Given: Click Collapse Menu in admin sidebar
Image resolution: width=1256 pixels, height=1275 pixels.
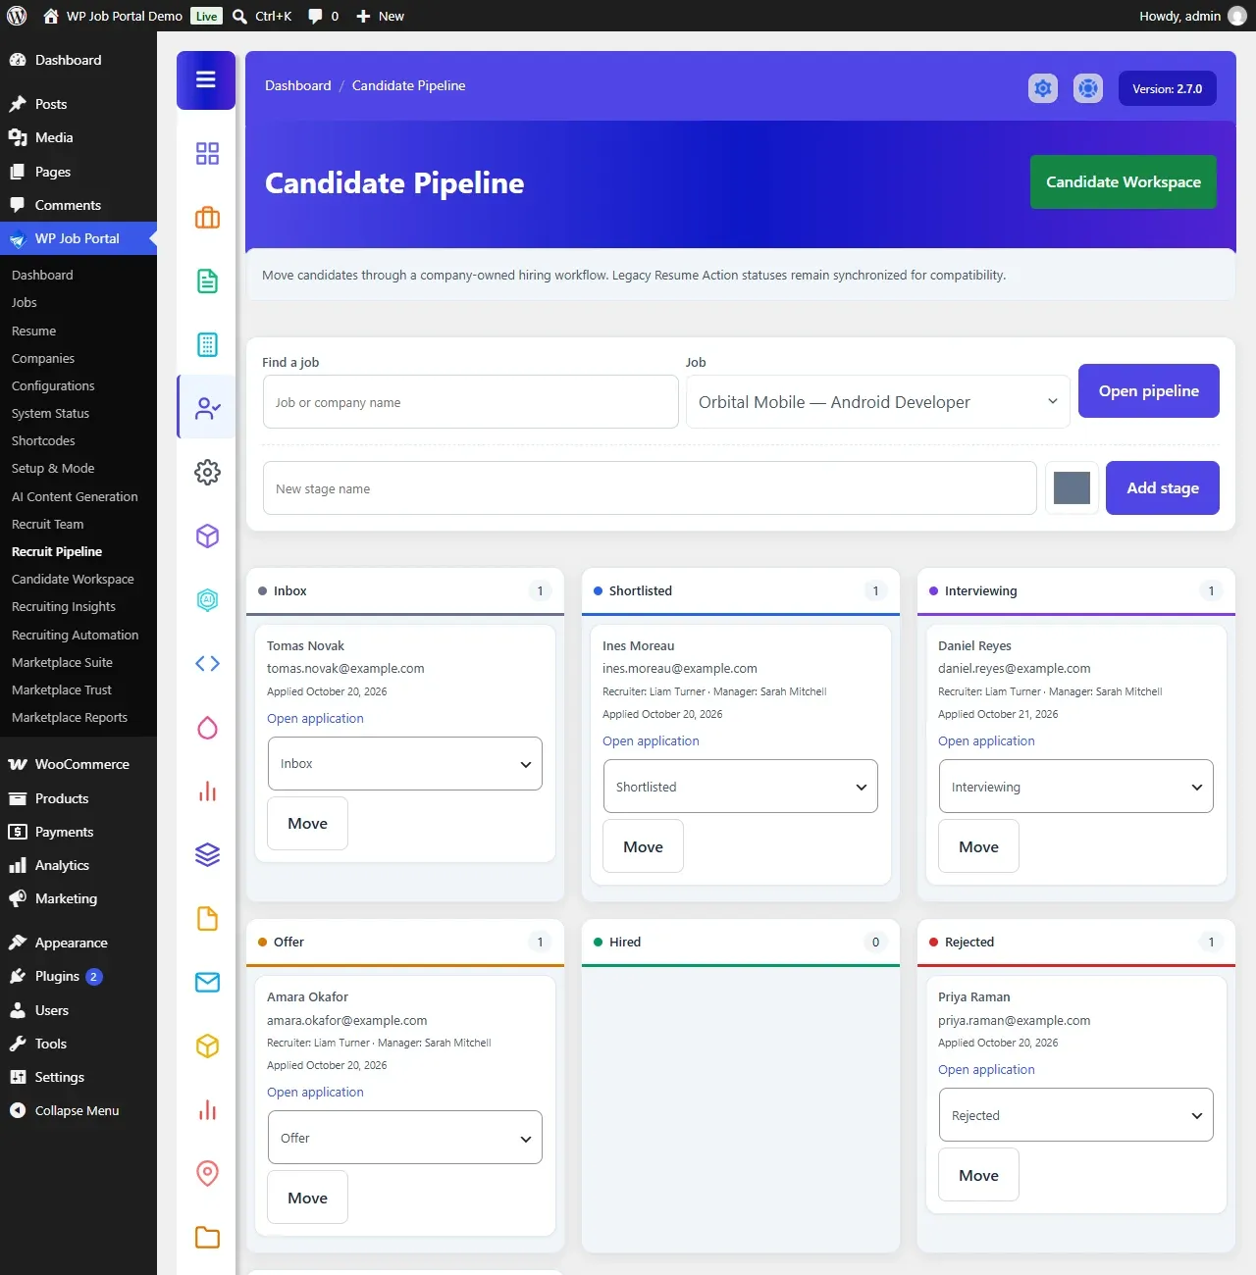Looking at the screenshot, I should (x=78, y=1110).
